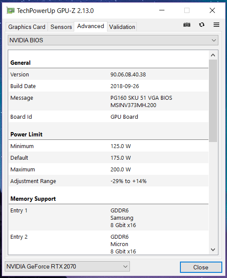Click the Close button

(201, 267)
